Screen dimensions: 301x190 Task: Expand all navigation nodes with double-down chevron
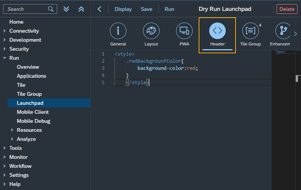tap(66, 9)
